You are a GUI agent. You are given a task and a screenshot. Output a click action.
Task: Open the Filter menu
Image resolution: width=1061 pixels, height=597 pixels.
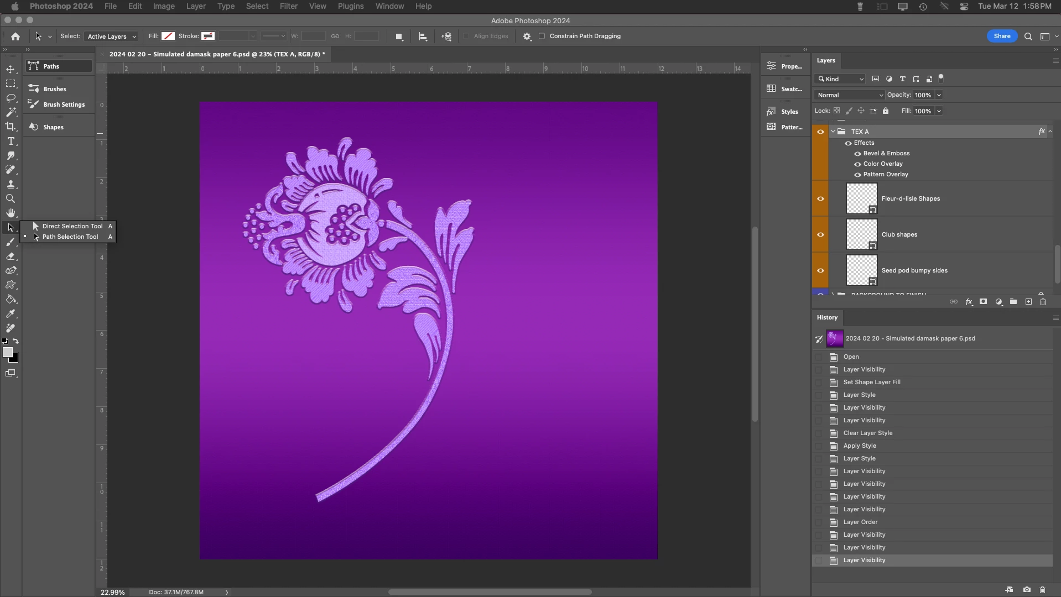[x=288, y=6]
